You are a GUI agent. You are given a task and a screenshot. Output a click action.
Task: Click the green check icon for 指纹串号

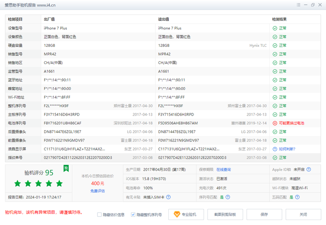click(275, 158)
